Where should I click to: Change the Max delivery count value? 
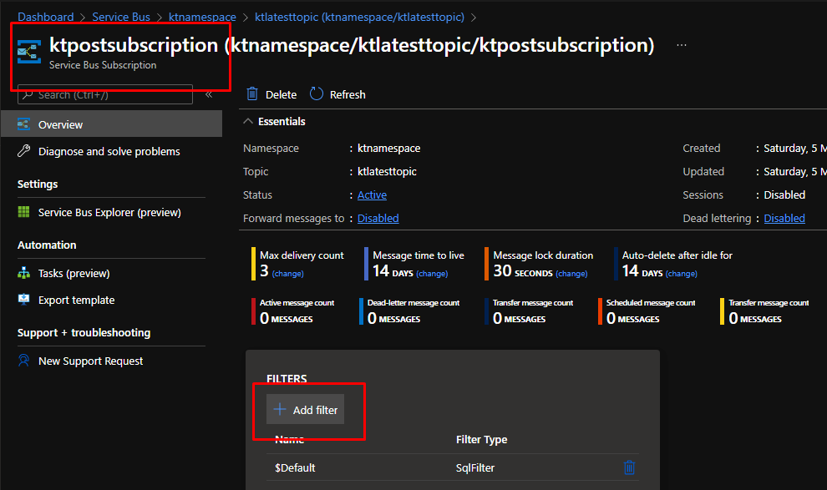pyautogui.click(x=287, y=274)
